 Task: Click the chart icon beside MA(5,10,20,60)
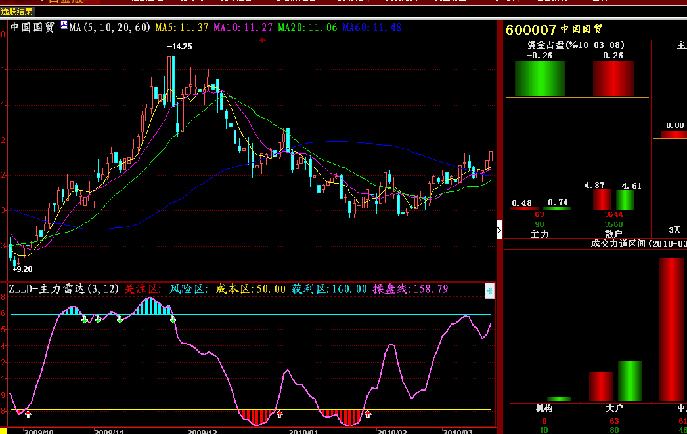[x=64, y=26]
